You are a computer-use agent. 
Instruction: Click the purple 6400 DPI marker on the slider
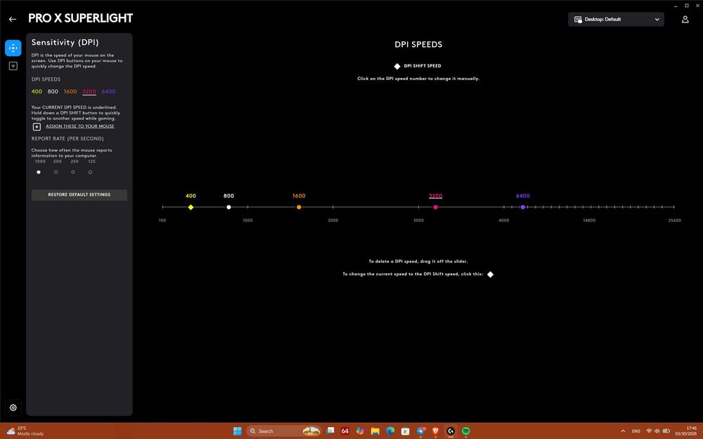tap(523, 207)
